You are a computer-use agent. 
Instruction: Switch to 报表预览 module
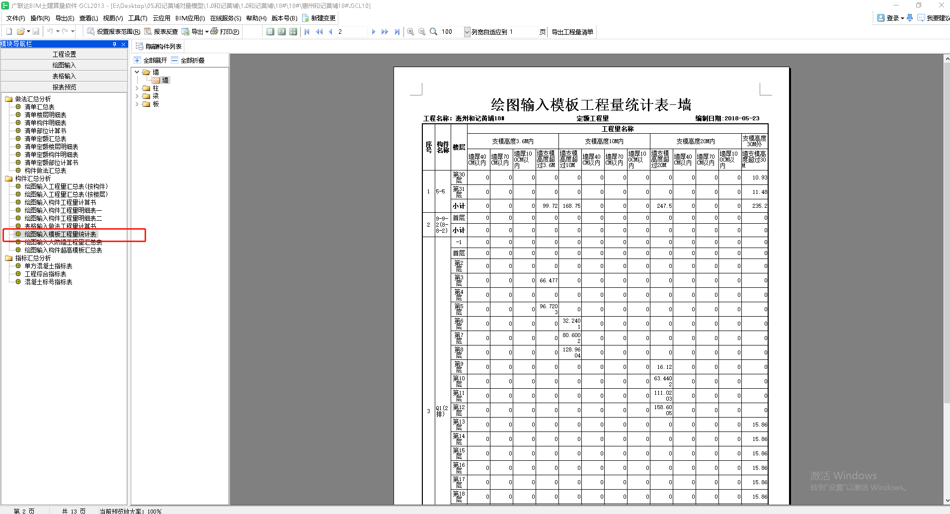click(x=64, y=87)
